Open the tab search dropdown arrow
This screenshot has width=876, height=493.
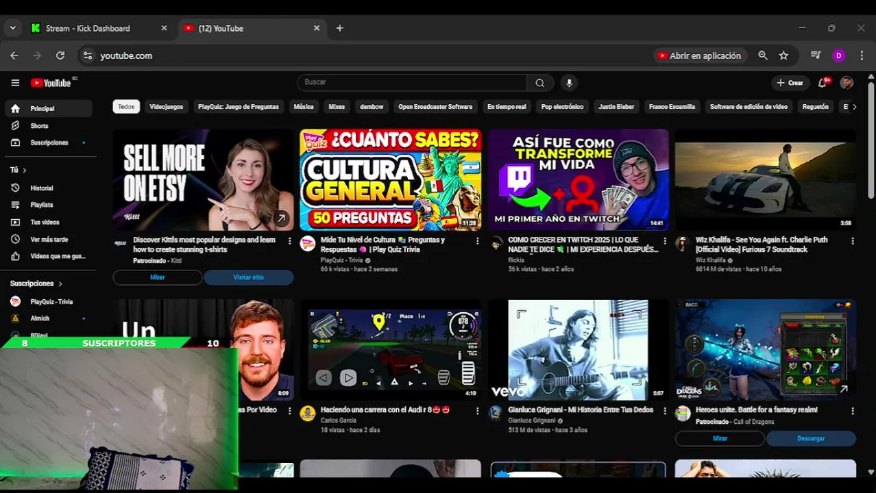(12, 28)
